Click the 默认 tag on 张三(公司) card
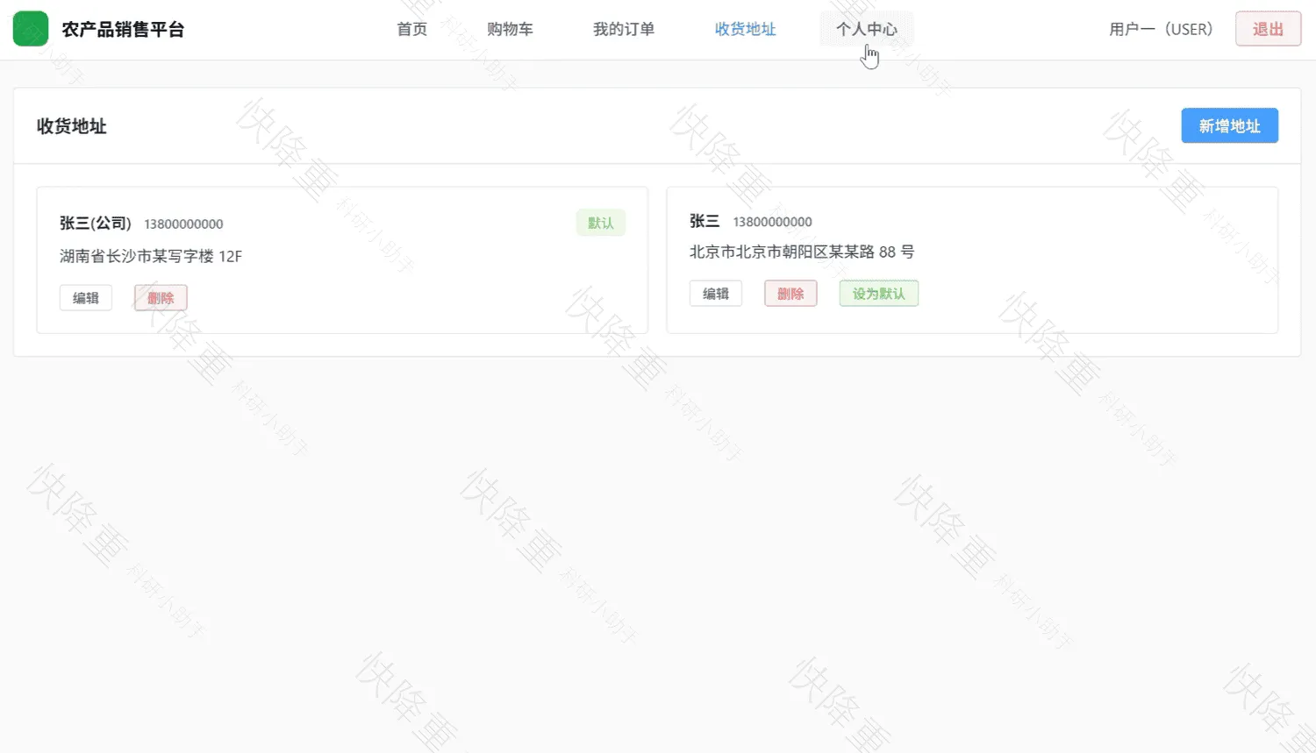 601,223
